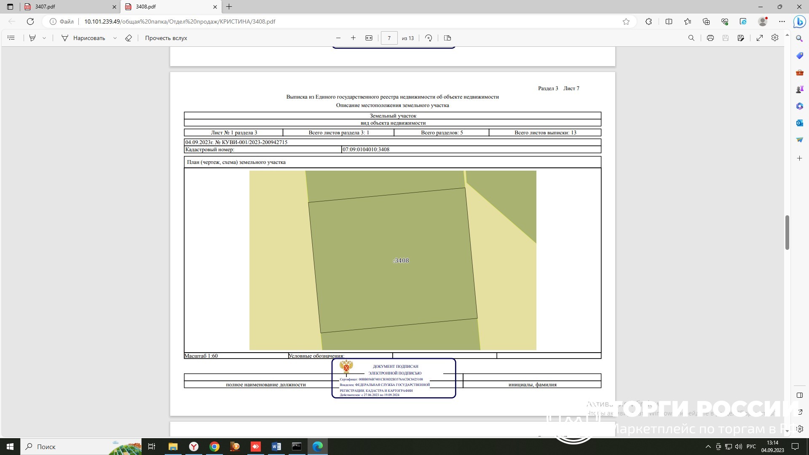
Task: Expand the Draw tool options arrow
Action: (115, 38)
